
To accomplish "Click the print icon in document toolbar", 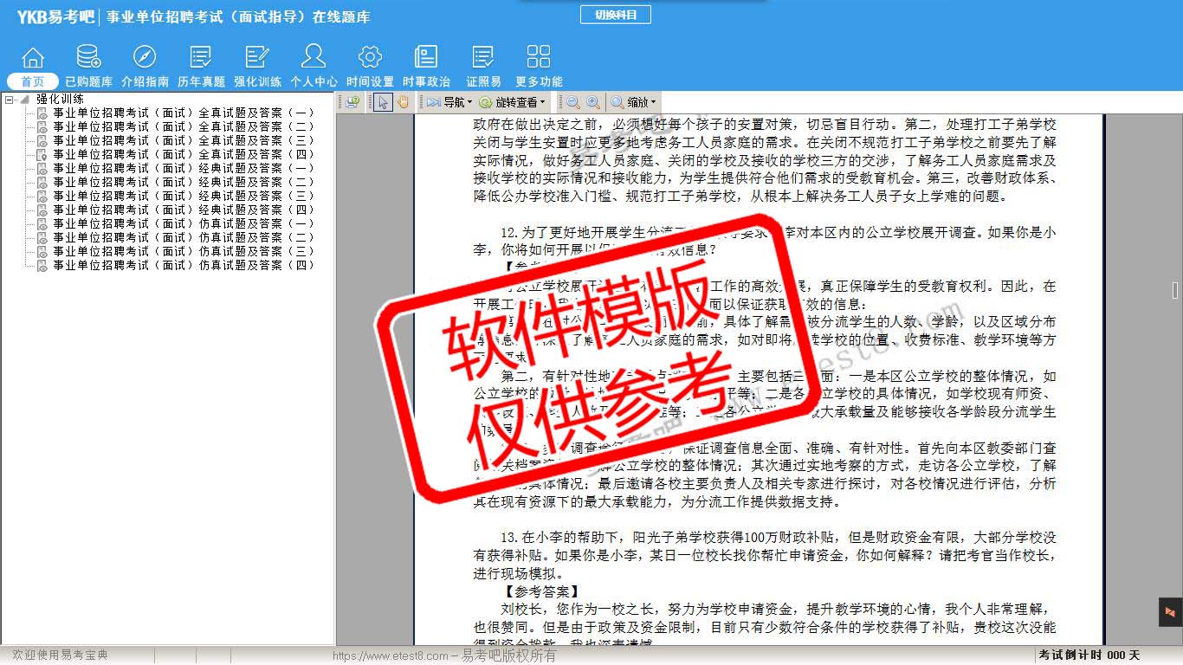I will (352, 102).
